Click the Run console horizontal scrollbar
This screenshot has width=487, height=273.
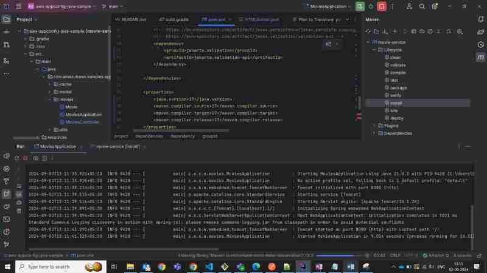pos(124,249)
